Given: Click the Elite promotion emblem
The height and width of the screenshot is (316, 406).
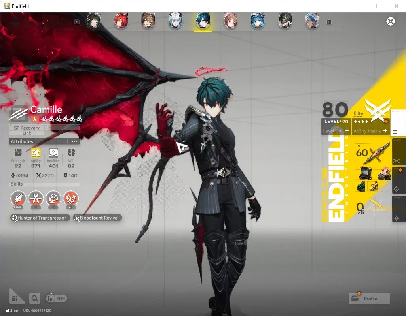Looking at the screenshot, I should click(x=377, y=110).
